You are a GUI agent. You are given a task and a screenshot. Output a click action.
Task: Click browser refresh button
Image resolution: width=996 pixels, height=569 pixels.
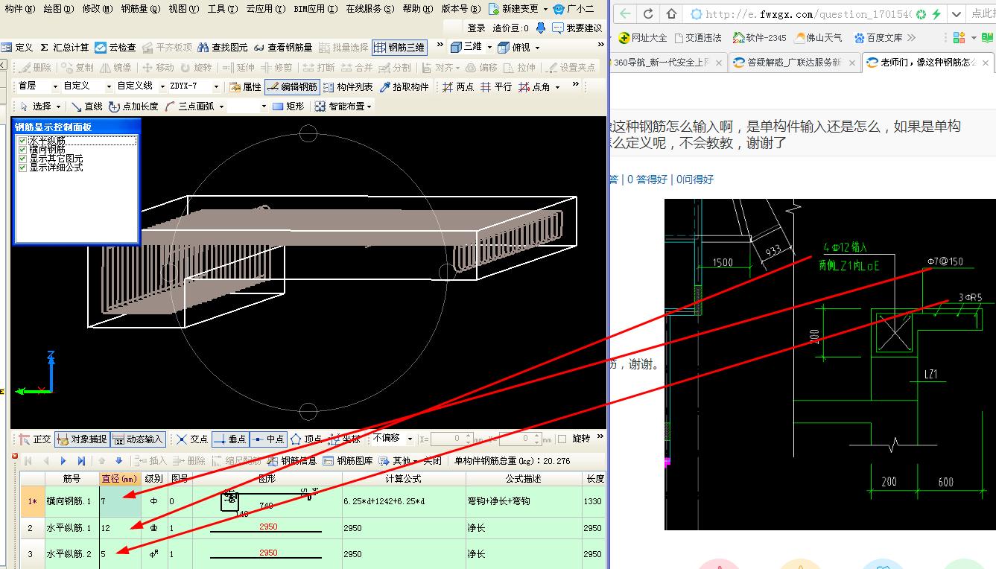(x=648, y=13)
